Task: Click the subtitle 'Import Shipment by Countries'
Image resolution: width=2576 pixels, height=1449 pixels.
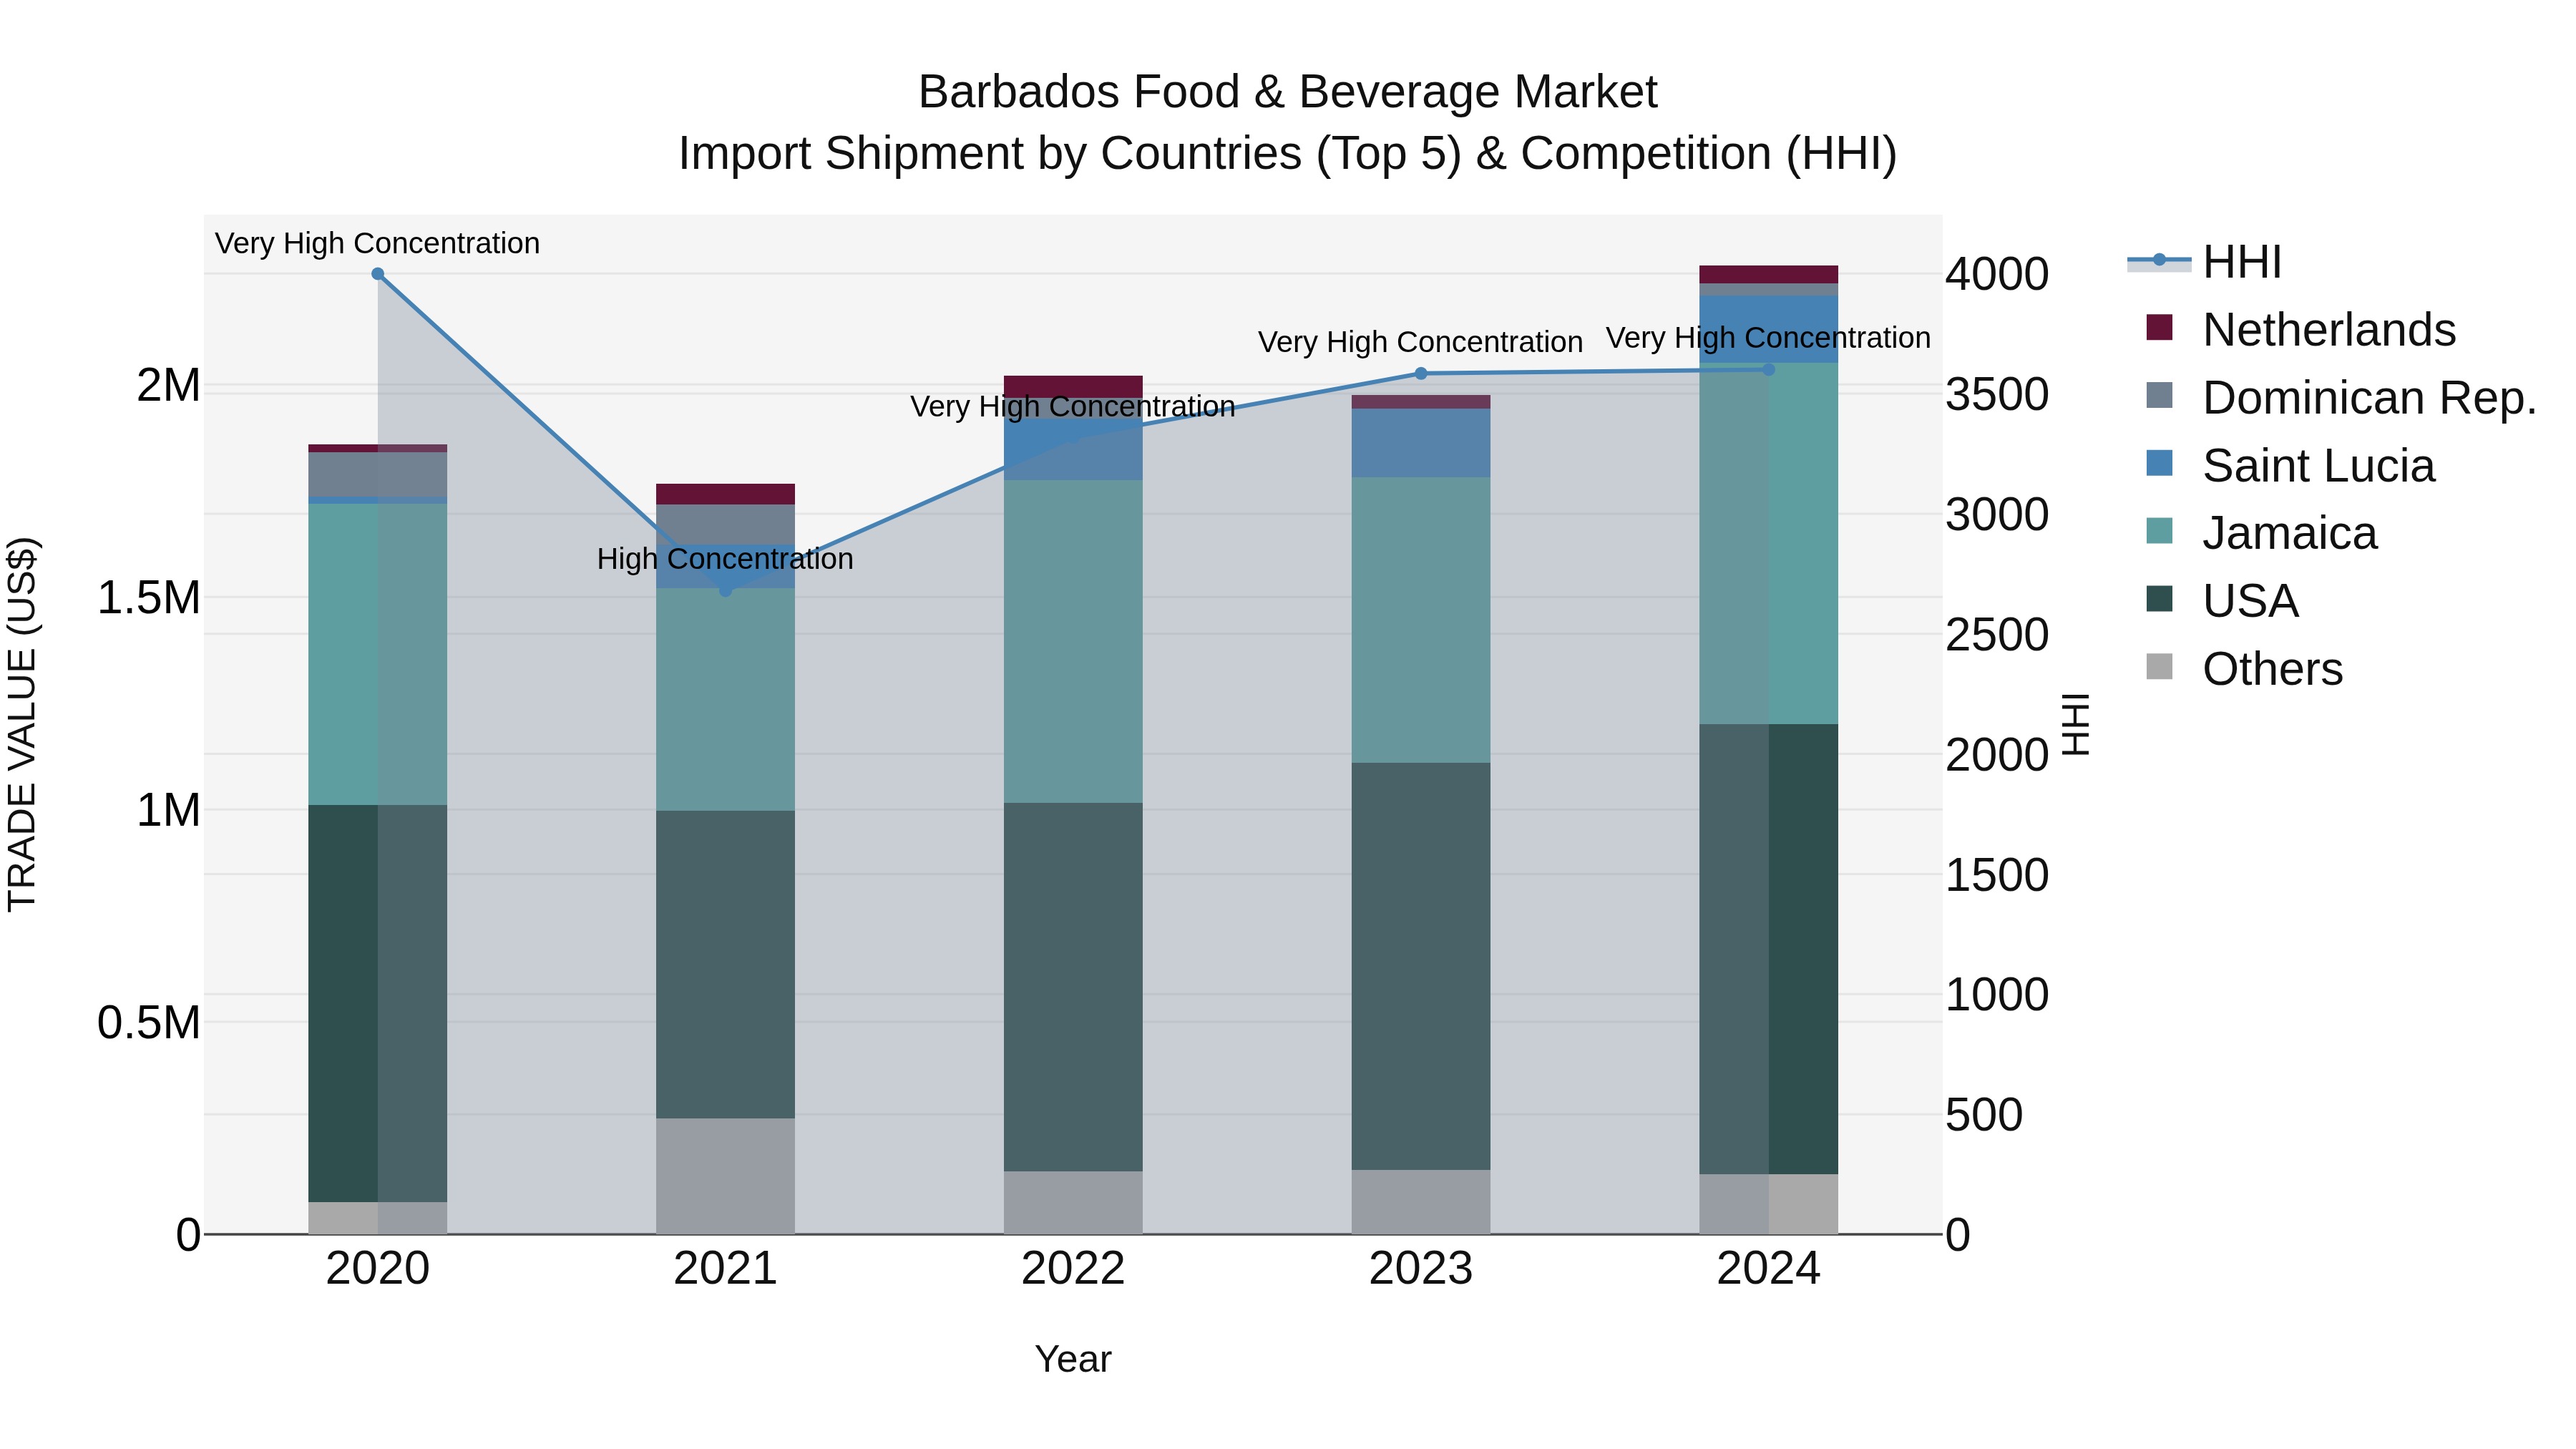Action: tap(991, 154)
